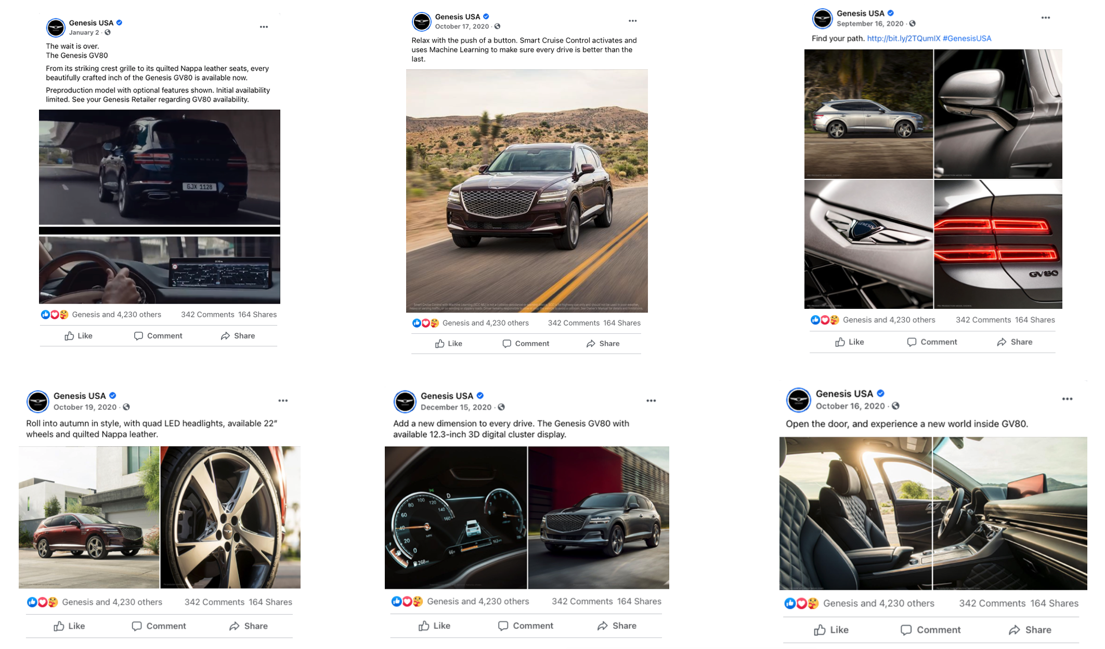Click Genesis USA page name on October 16 post
The height and width of the screenshot is (649, 1105).
click(844, 394)
